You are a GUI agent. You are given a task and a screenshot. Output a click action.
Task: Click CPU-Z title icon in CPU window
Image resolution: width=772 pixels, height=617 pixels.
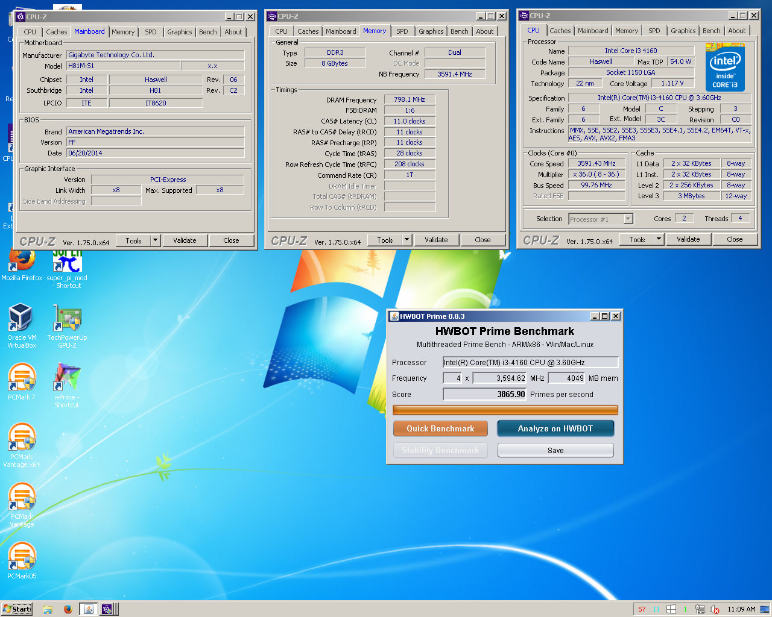524,16
